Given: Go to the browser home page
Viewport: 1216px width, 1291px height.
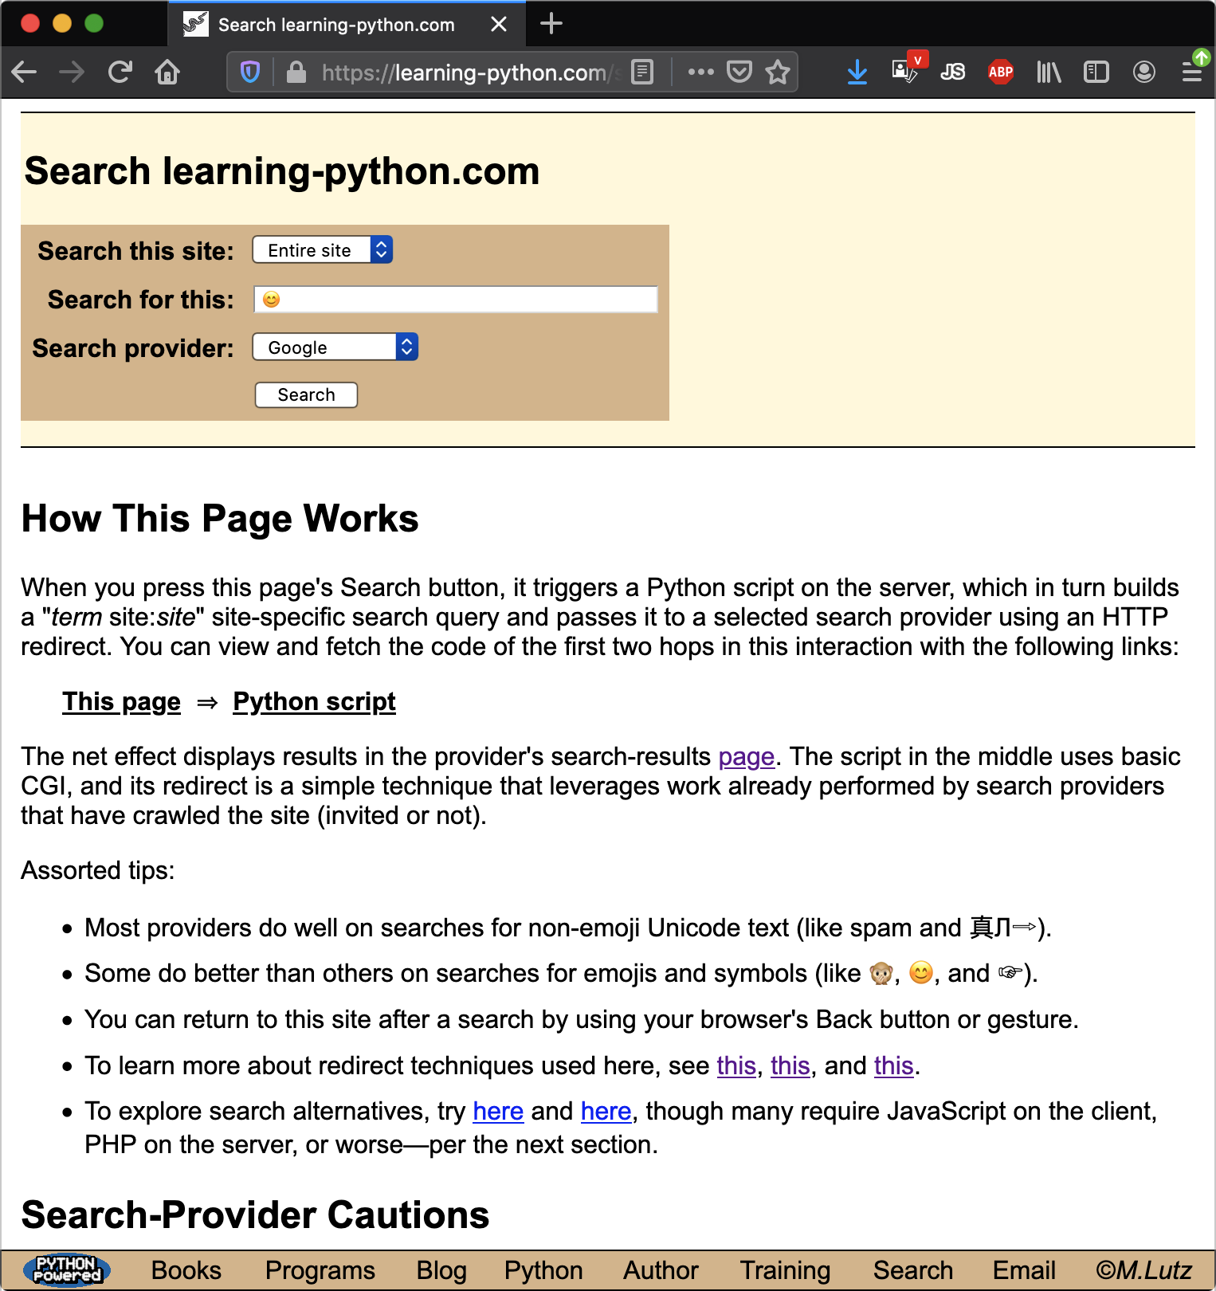Looking at the screenshot, I should click(167, 73).
